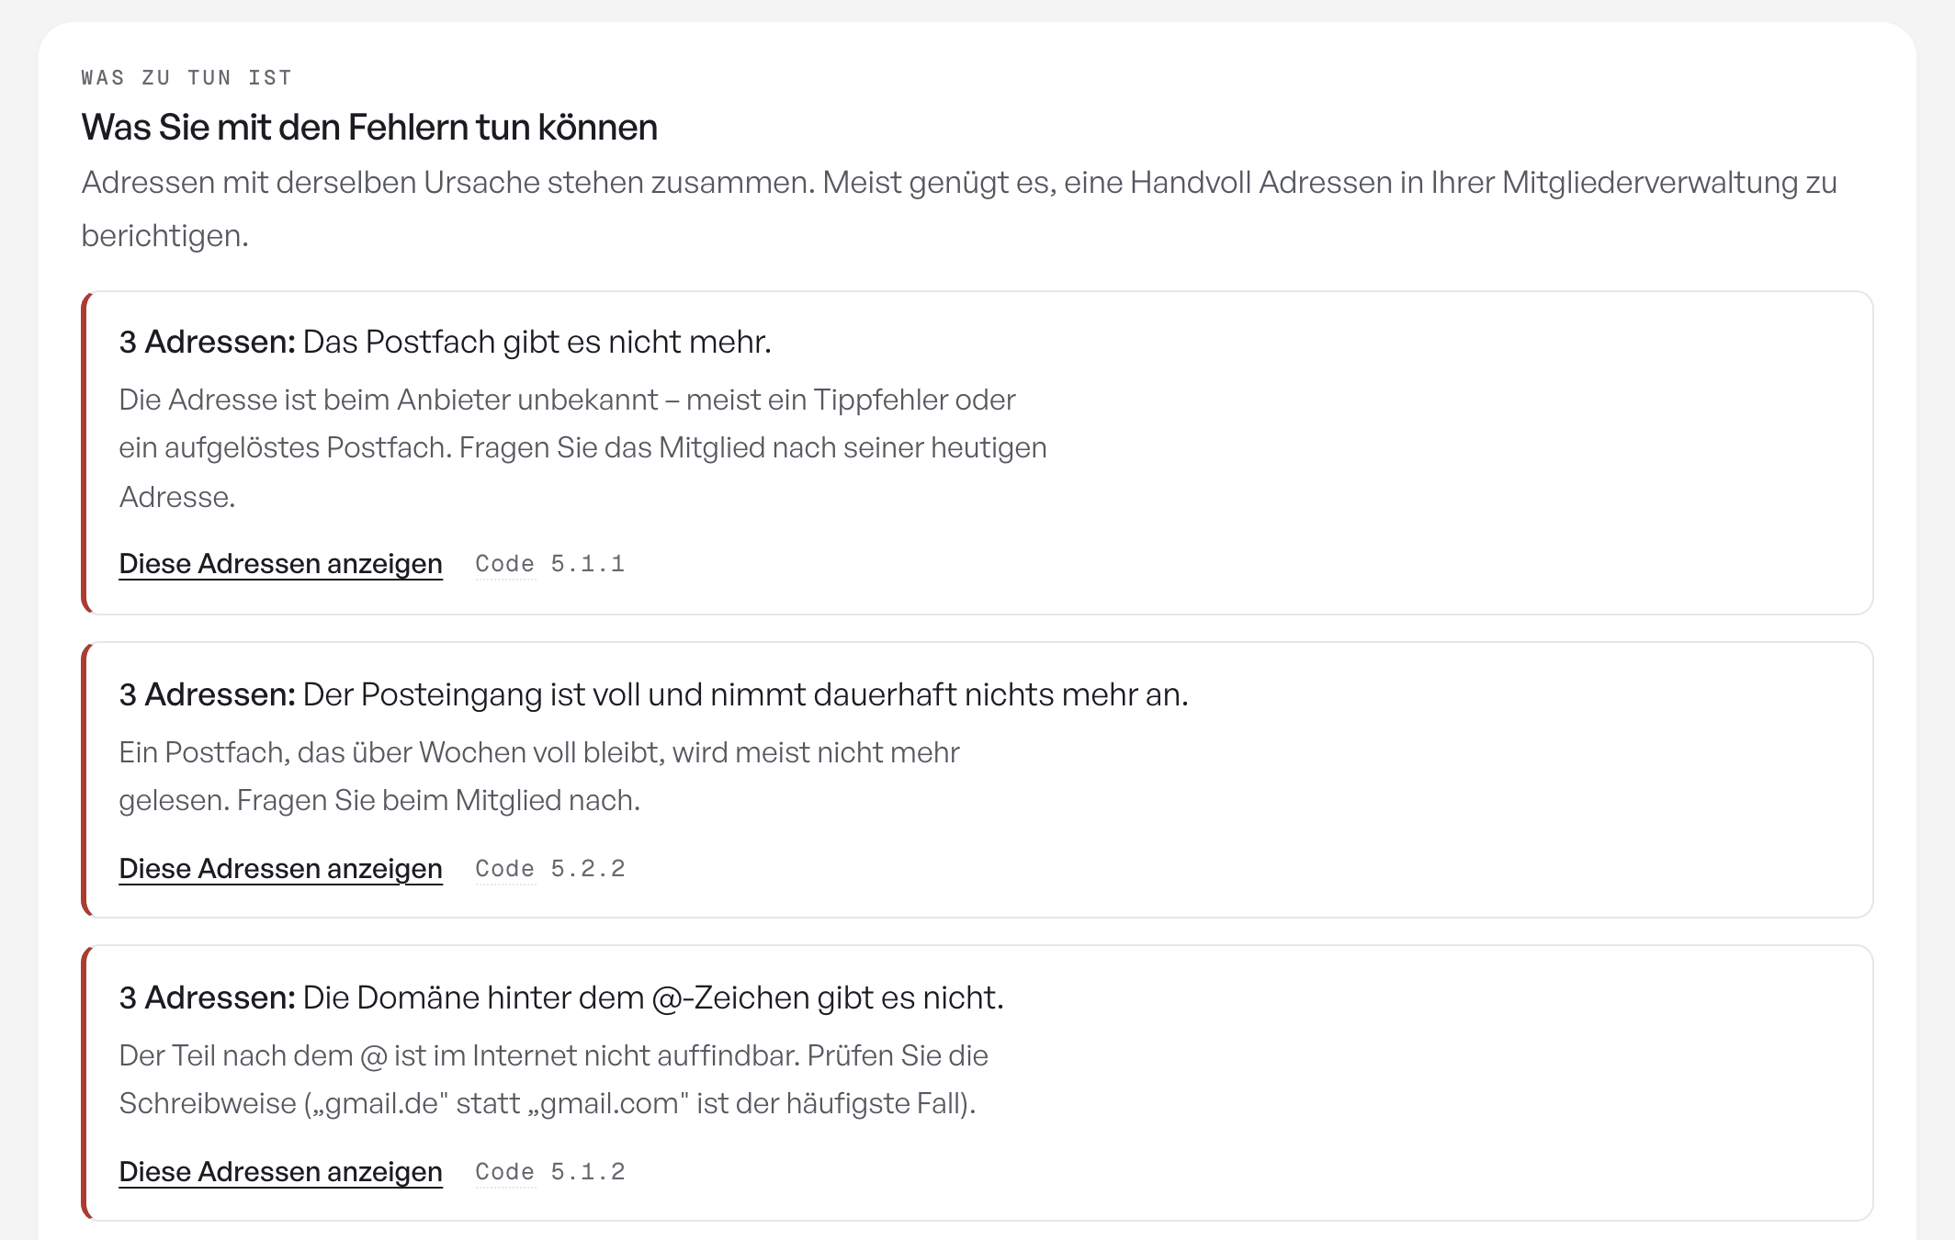Click the description mentioning 'Tippfehler oder ein aufgelöstes Postfach'
The width and height of the screenshot is (1955, 1240).
pyautogui.click(x=582, y=448)
